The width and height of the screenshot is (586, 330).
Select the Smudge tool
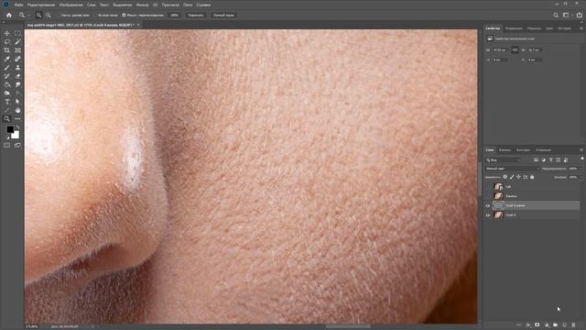pyautogui.click(x=17, y=85)
